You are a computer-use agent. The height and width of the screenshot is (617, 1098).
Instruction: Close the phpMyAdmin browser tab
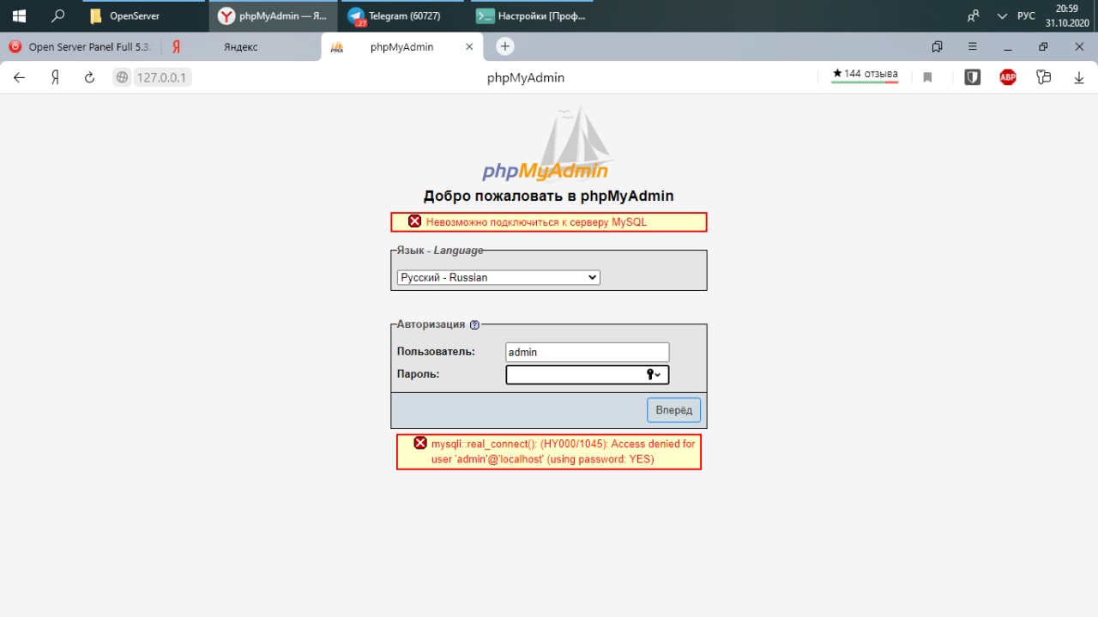coord(469,47)
